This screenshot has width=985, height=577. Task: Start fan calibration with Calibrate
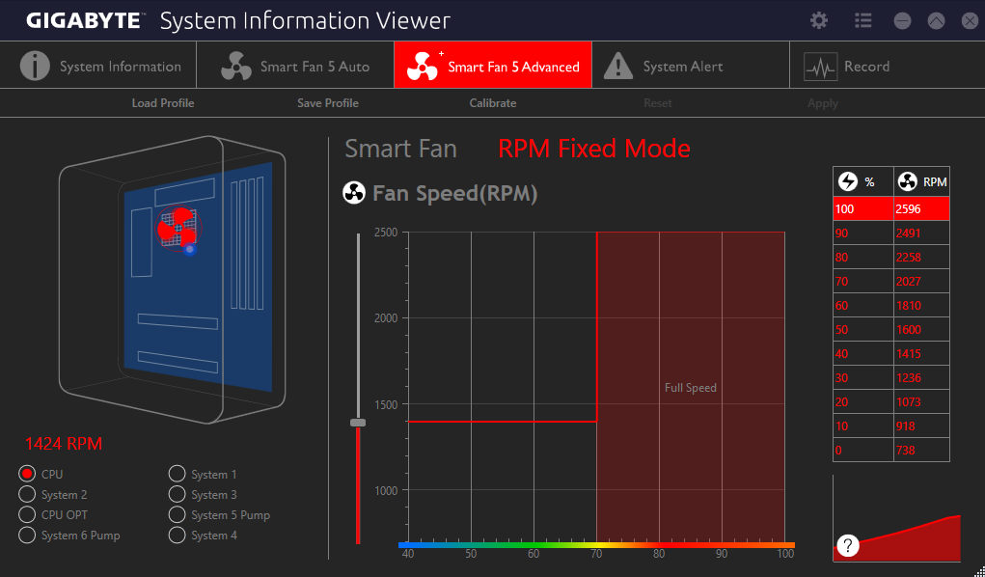click(492, 103)
